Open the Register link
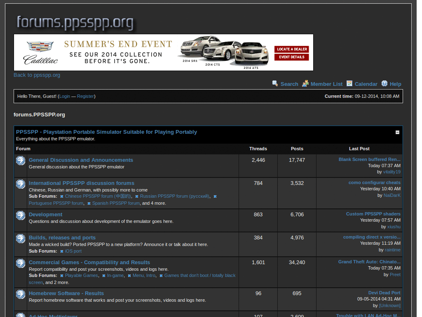This screenshot has width=422, height=317. [x=85, y=96]
